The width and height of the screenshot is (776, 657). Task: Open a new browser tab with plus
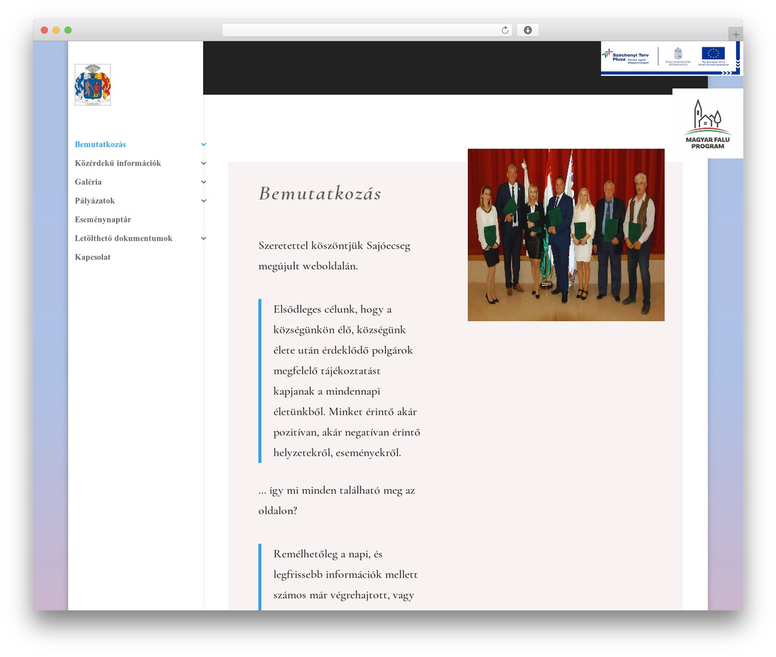pyautogui.click(x=735, y=35)
